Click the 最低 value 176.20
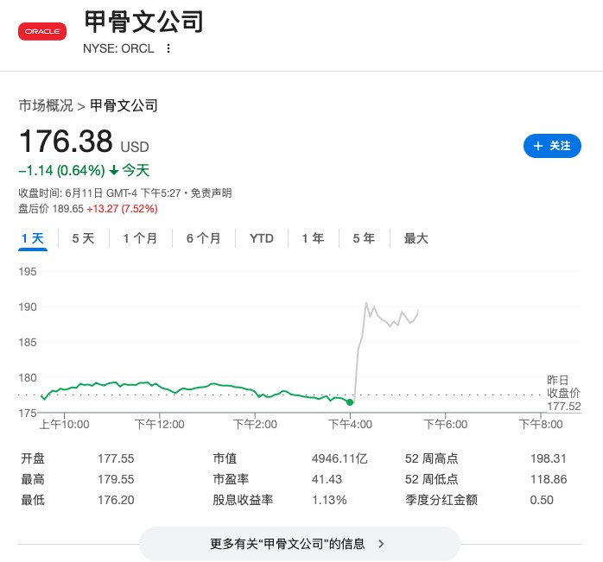 pos(116,500)
